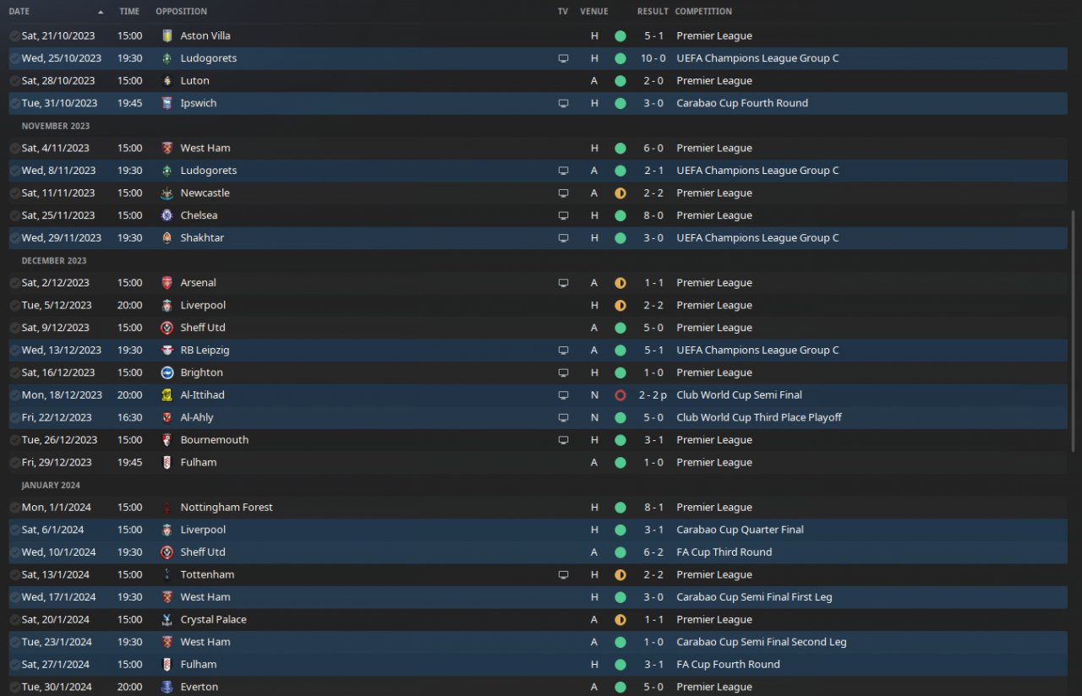The image size is (1082, 696).
Task: Click the Aston Villa club badge icon
Action: pos(167,36)
